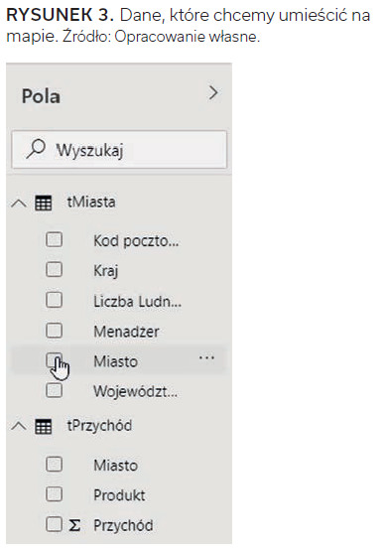Click the magnifier icon in the search box
Viewport: 385px width, 550px height.
click(36, 150)
